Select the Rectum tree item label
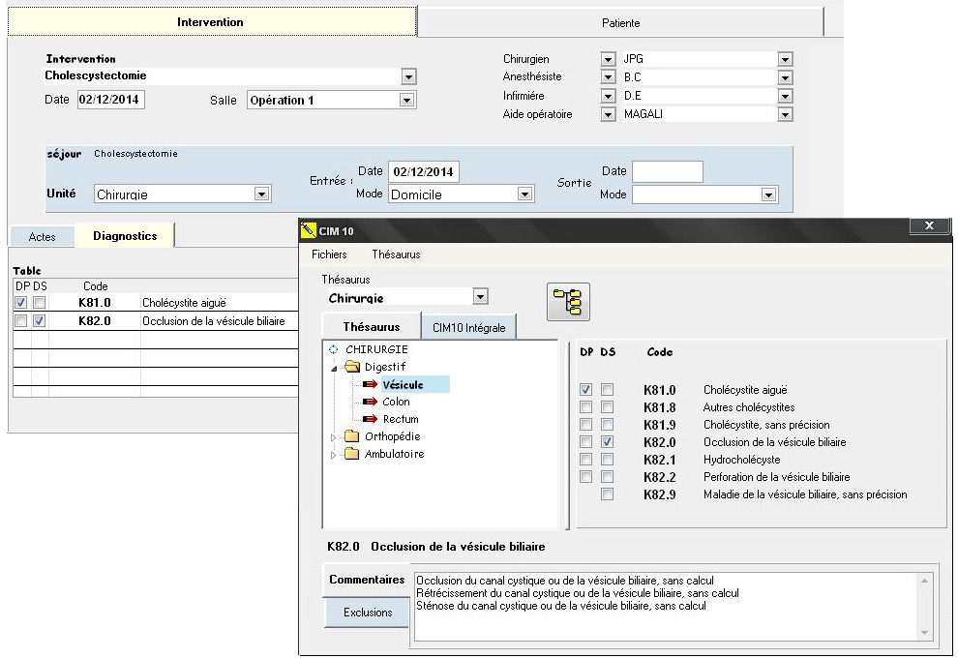 [x=401, y=419]
